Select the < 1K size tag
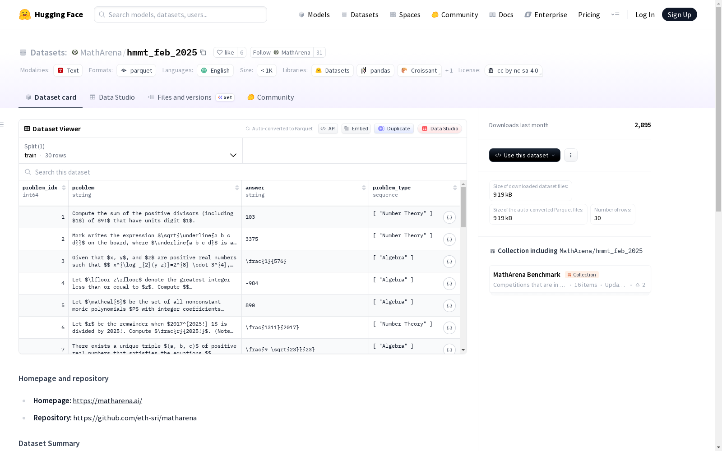Screen dimensions: 722x451 tap(267, 70)
